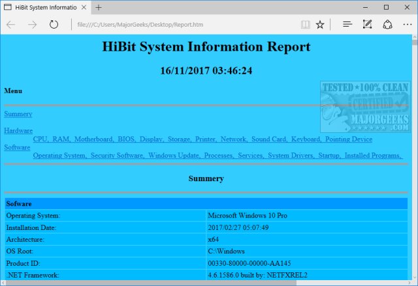
Task: Jump to the BIOS section link
Action: (127, 139)
